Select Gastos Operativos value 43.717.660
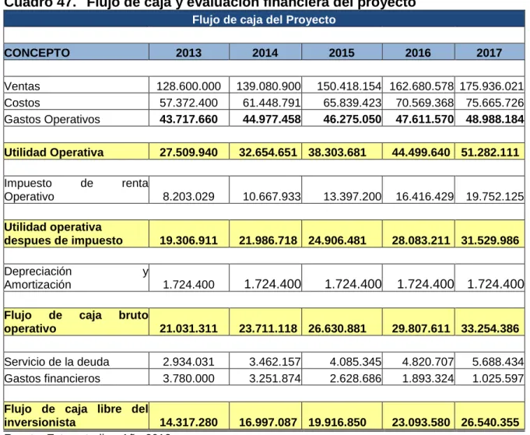The image size is (530, 435). pyautogui.click(x=188, y=119)
